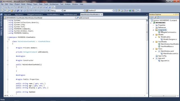Click Properties icon in Solution Explorer toolbar

(151, 17)
